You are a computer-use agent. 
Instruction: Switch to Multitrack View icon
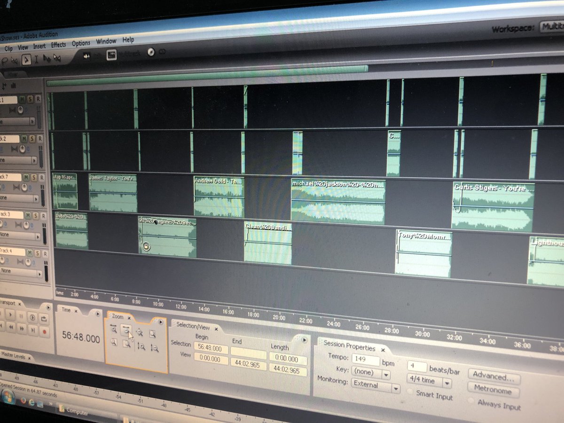[111, 55]
